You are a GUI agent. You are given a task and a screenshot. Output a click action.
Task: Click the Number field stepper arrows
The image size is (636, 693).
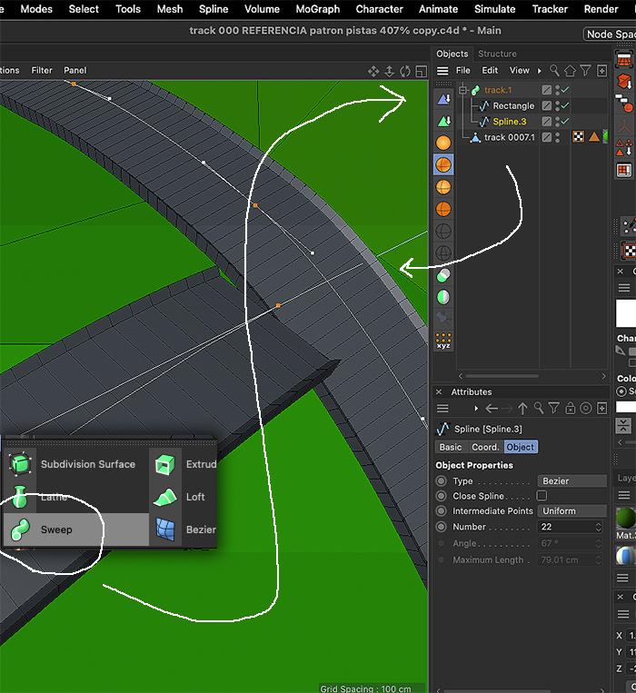pos(598,527)
